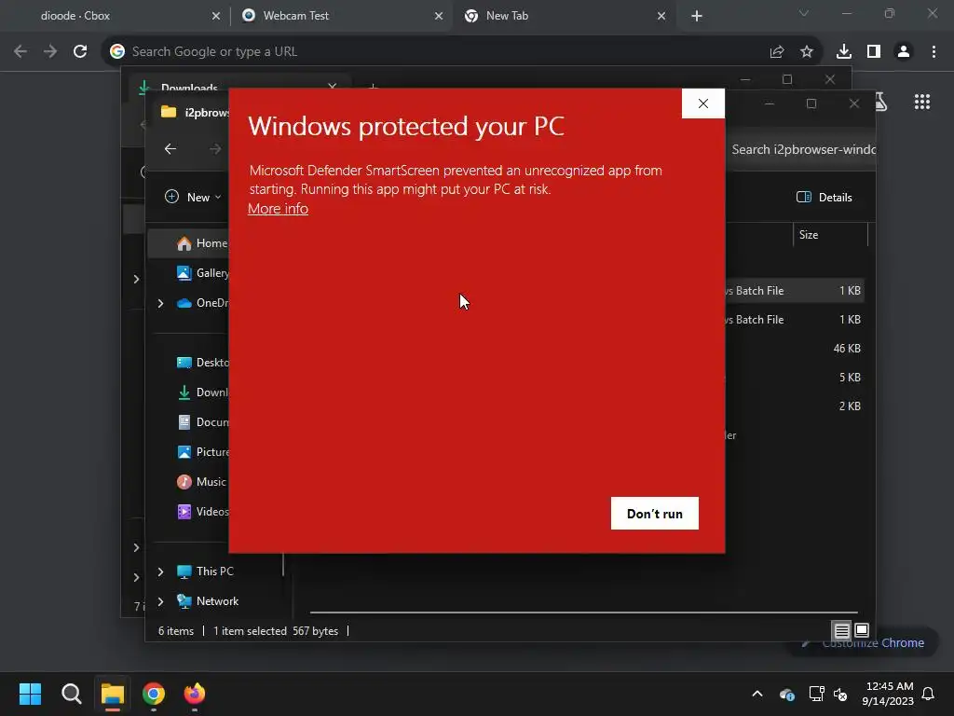Open Google apps grid icon
Image resolution: width=954 pixels, height=716 pixels.
(921, 102)
